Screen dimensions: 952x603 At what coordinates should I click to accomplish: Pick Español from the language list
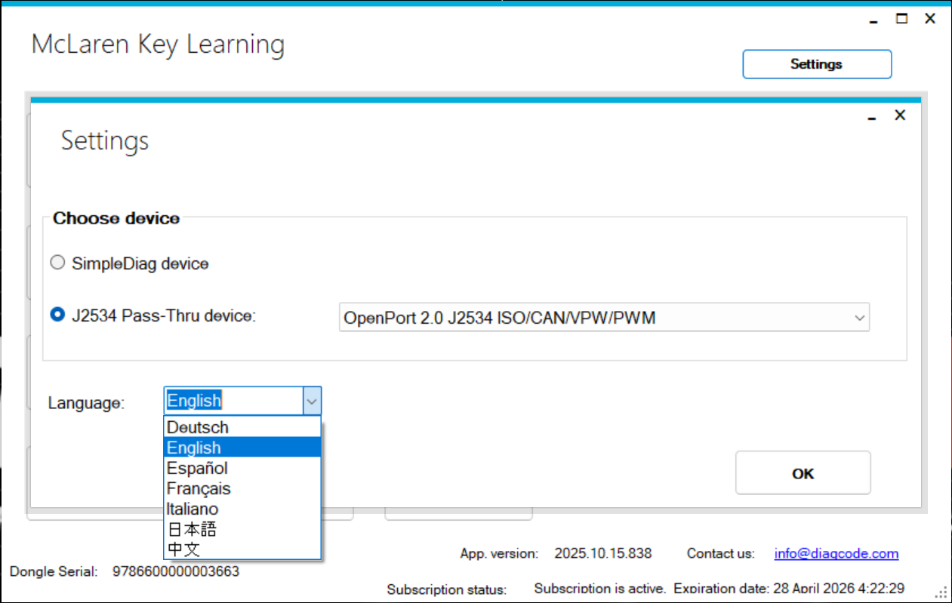197,468
